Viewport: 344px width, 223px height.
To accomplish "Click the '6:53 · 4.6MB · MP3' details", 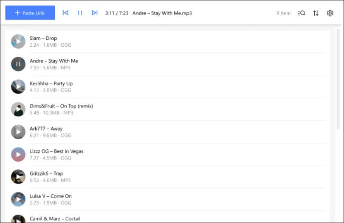I will pos(50,180).
